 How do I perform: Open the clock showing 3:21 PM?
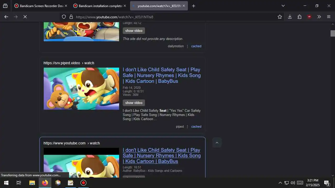point(313,183)
